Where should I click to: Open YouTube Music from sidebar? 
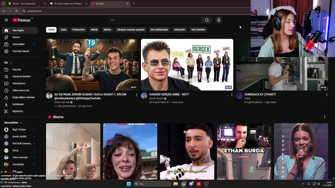click(x=20, y=51)
